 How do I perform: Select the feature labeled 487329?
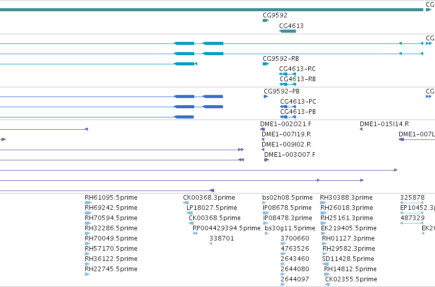(x=412, y=218)
